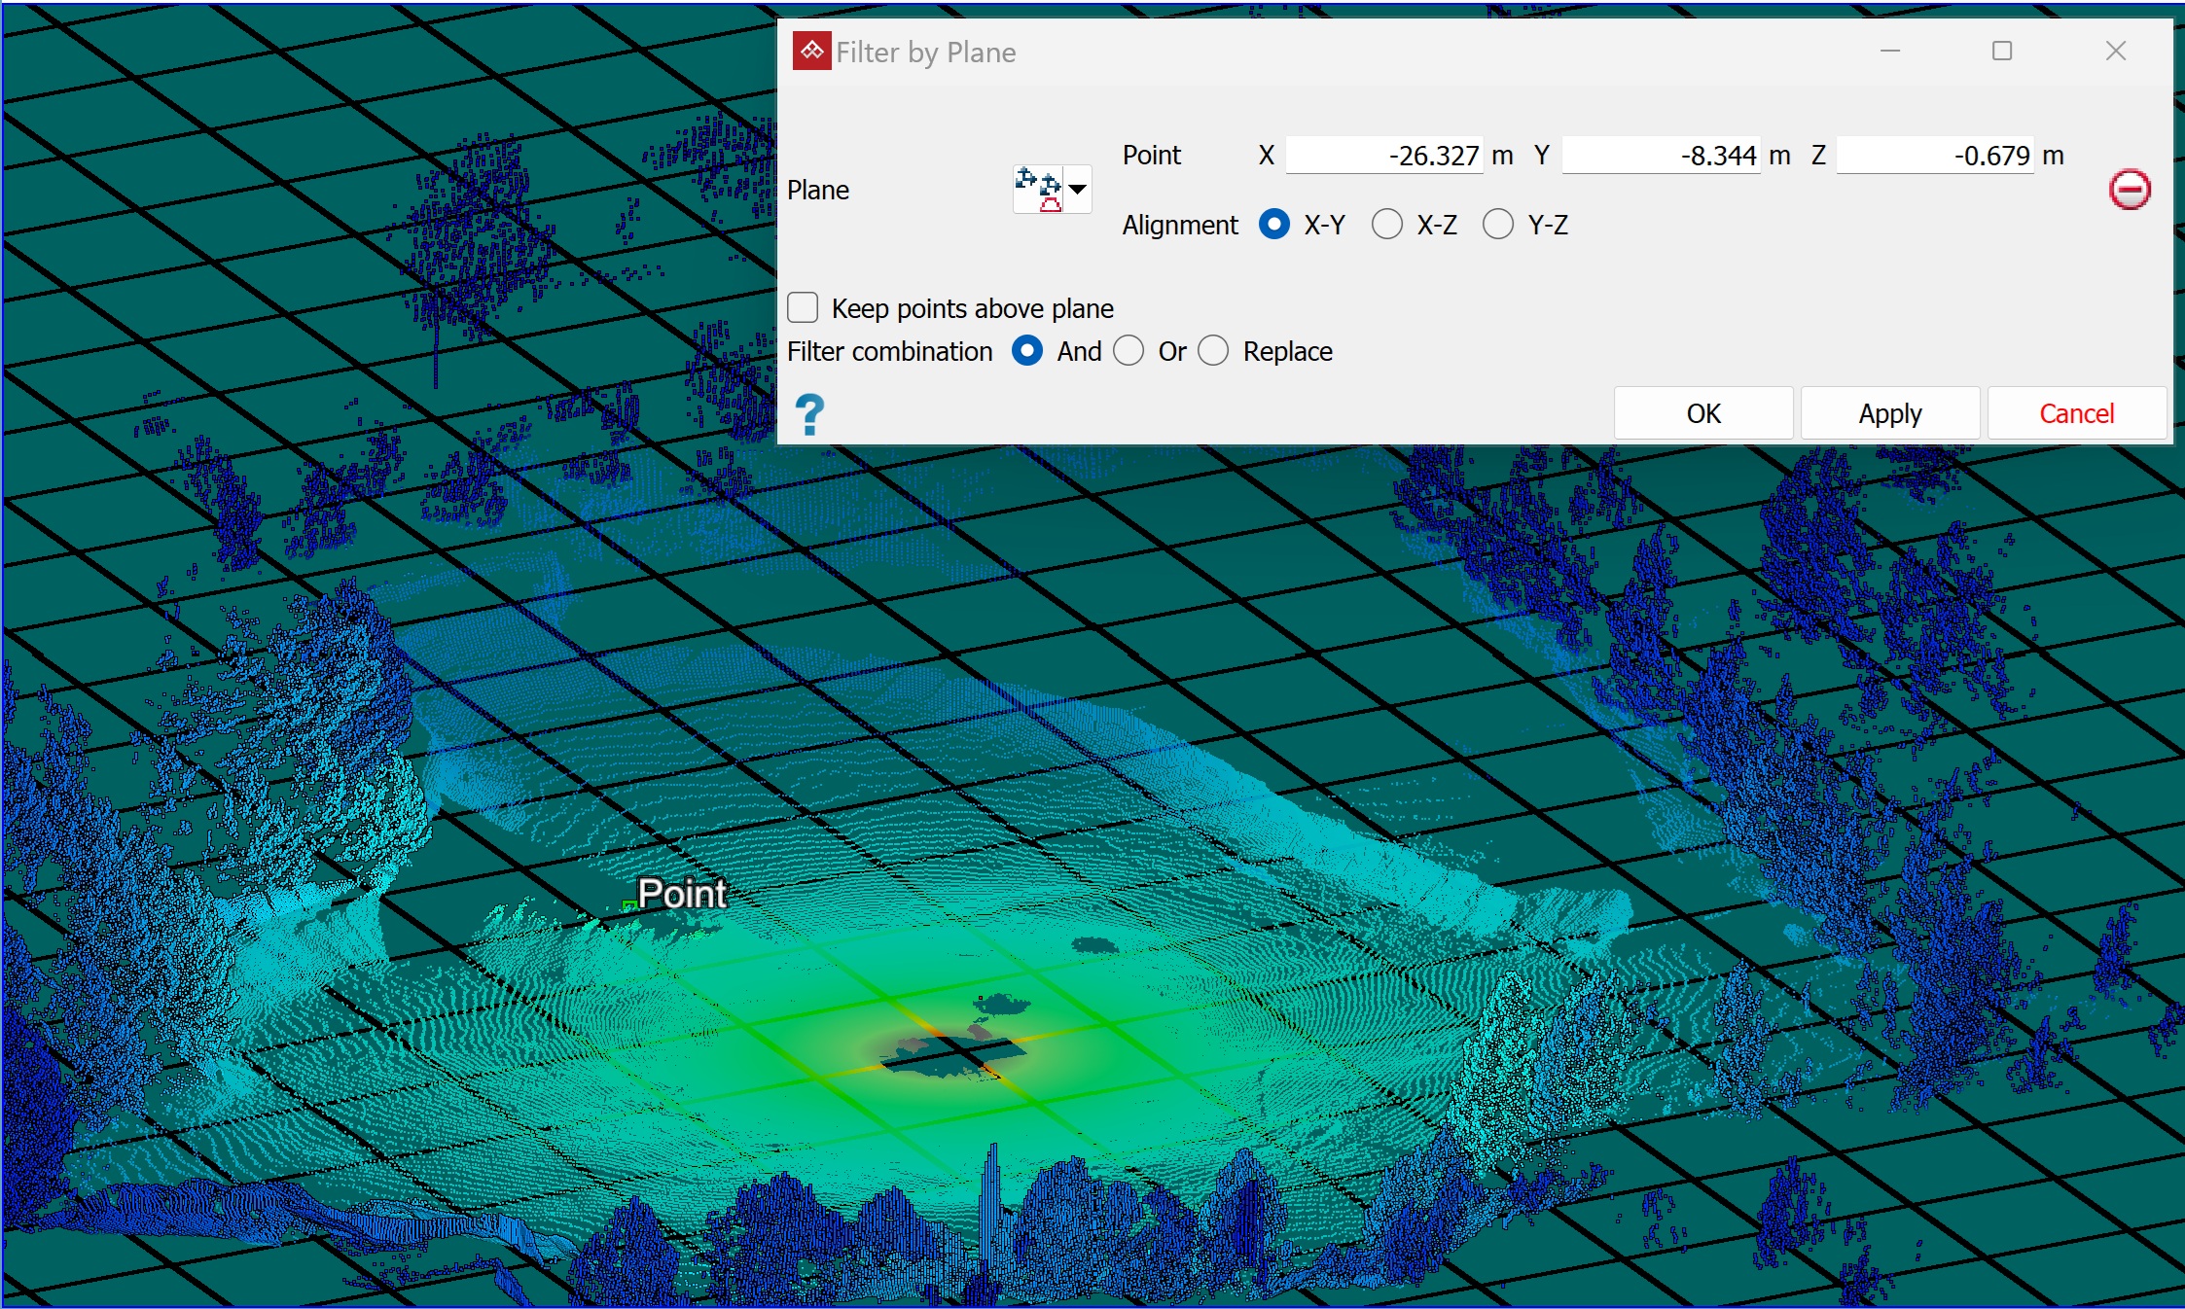Image resolution: width=2185 pixels, height=1309 pixels.
Task: Select Y-Z alignment option
Action: [x=1498, y=225]
